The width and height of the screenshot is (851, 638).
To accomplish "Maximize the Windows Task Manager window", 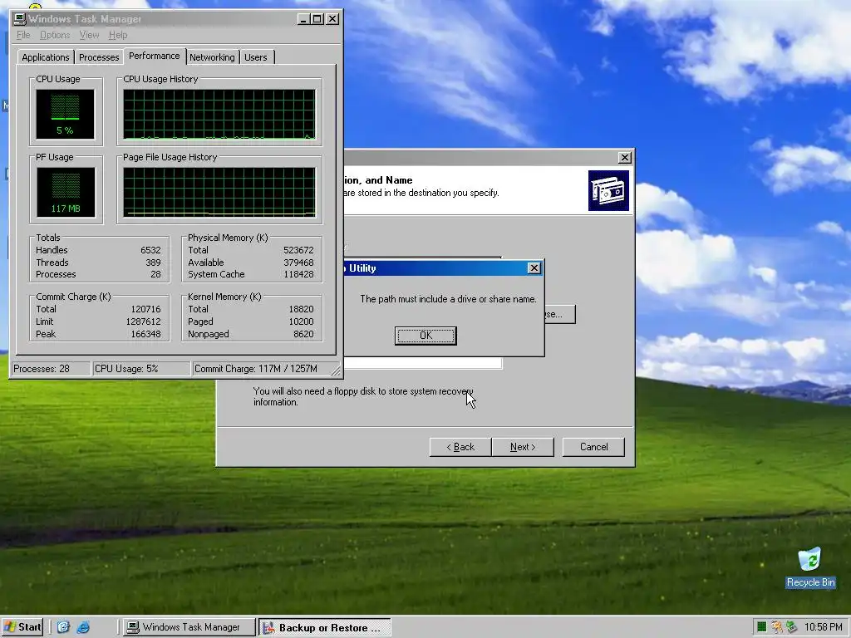I will click(x=317, y=19).
